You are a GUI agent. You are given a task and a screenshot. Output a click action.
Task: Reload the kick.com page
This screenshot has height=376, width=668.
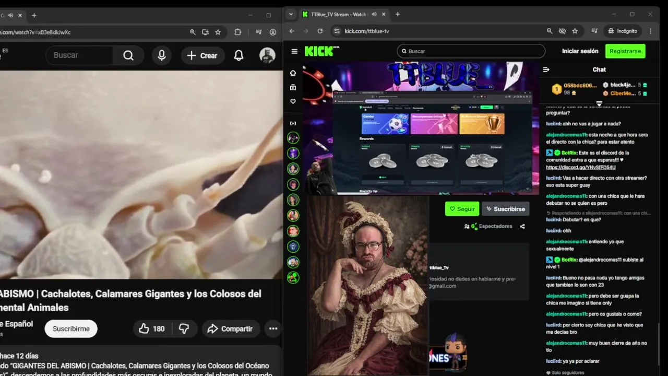[x=320, y=31]
